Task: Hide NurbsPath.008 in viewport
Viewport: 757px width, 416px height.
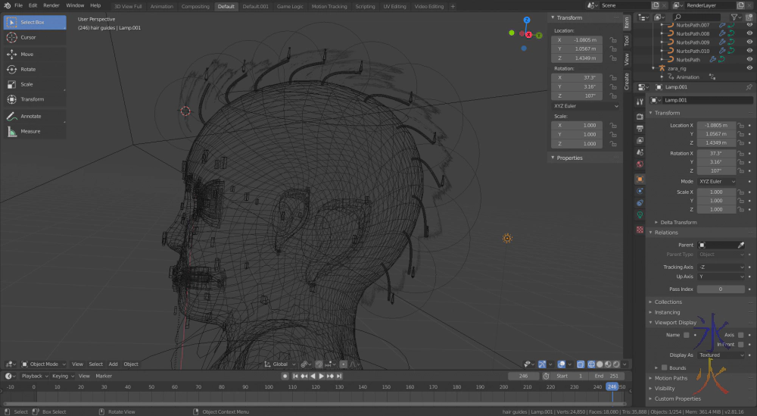Action: point(749,33)
